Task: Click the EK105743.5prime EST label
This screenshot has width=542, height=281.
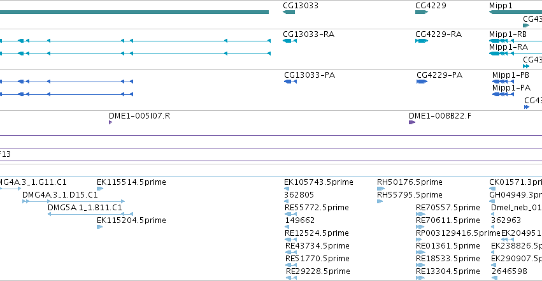Action: tap(318, 182)
